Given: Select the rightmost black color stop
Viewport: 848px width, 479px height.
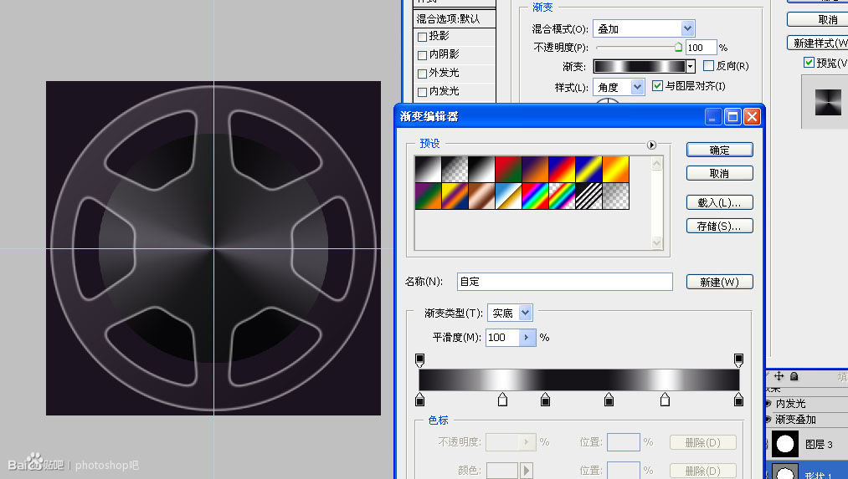Looking at the screenshot, I should click(738, 400).
